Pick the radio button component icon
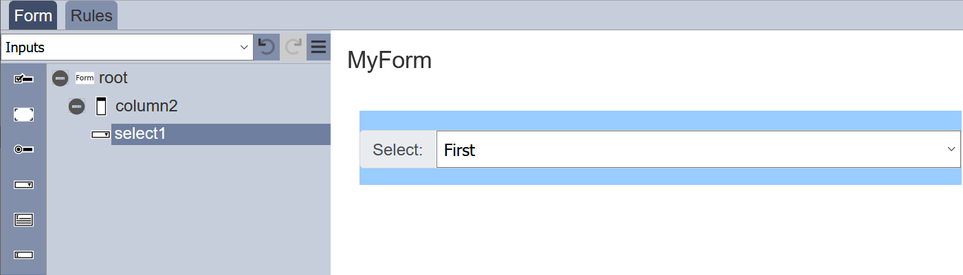This screenshot has height=275, width=963. pos(24,149)
